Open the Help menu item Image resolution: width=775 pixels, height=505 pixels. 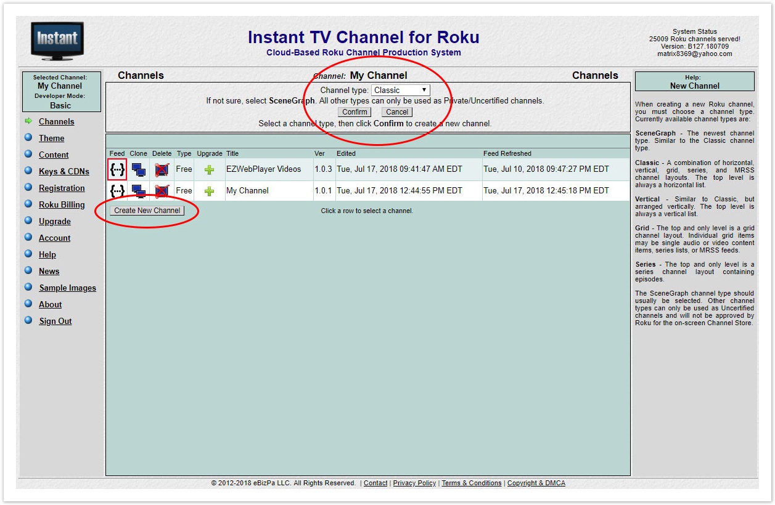(47, 255)
